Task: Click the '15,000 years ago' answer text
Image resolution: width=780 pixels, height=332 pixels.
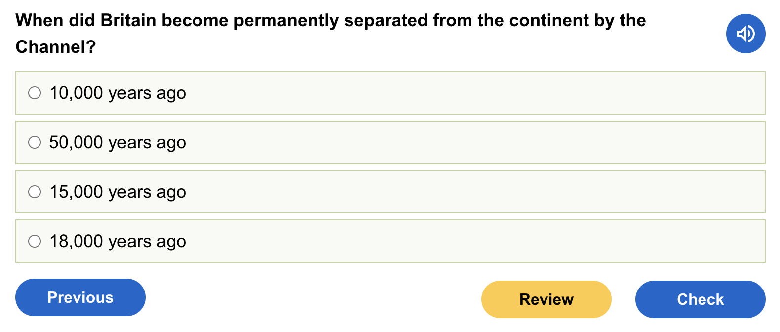Action: tap(117, 192)
